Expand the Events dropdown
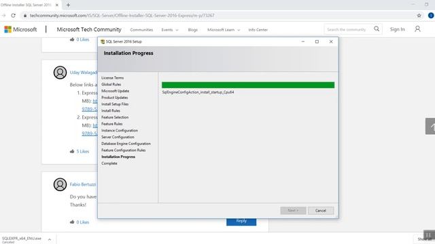This screenshot has width=435, height=244. pyautogui.click(x=170, y=30)
